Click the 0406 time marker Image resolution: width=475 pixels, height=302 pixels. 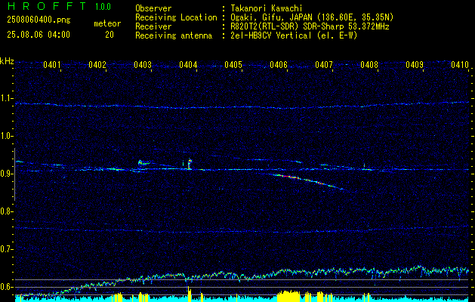279,64
